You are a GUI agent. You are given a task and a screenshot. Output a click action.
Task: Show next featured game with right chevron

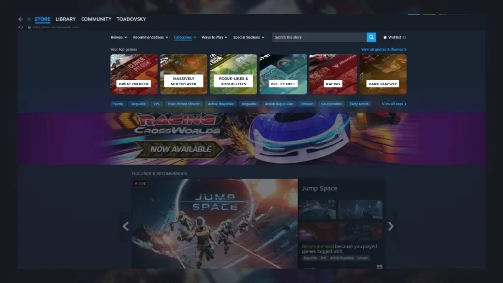[x=391, y=226]
